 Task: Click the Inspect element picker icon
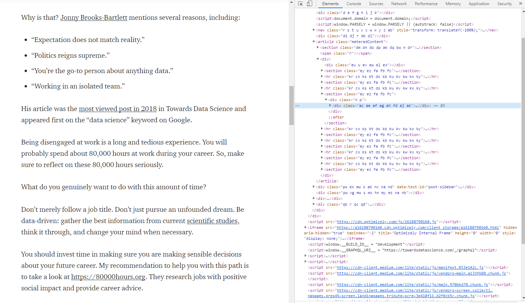pyautogui.click(x=300, y=3)
